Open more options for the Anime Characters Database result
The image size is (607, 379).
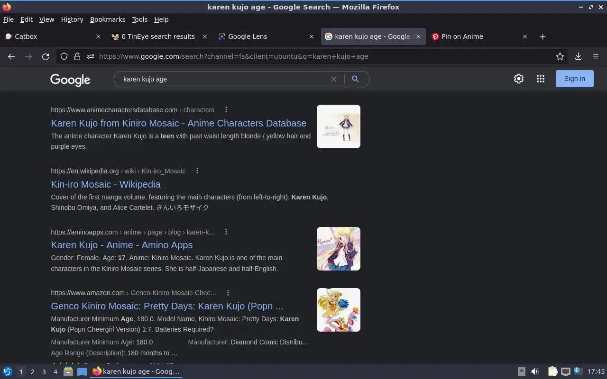point(226,109)
